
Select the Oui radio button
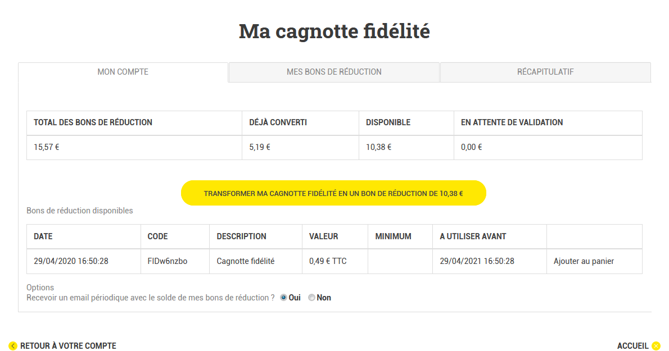pos(283,298)
